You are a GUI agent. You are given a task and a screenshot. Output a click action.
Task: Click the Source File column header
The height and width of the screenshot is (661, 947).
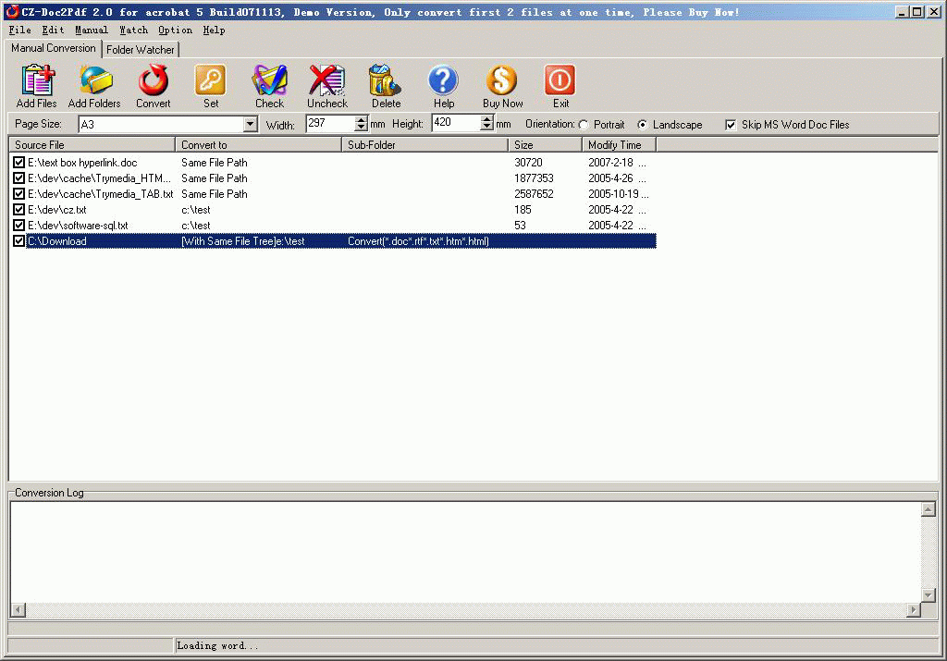point(92,145)
